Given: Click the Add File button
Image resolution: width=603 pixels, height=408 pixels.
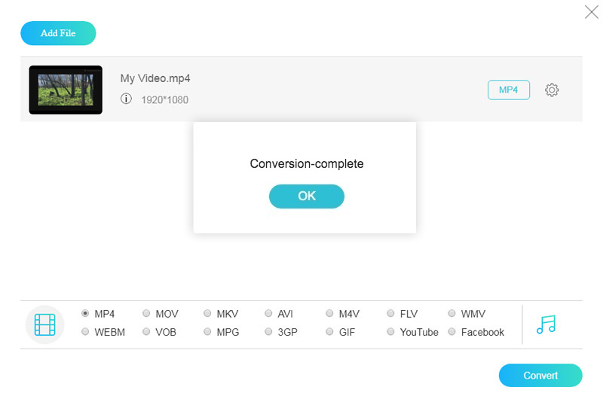Looking at the screenshot, I should 58,33.
